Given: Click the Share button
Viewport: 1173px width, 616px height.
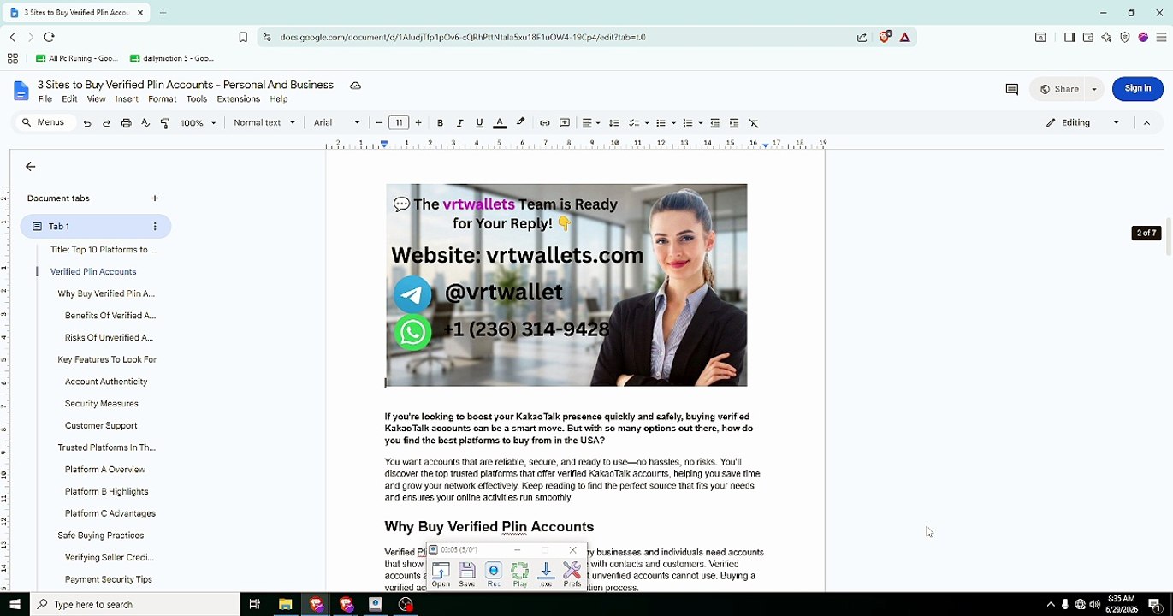Looking at the screenshot, I should (x=1059, y=89).
